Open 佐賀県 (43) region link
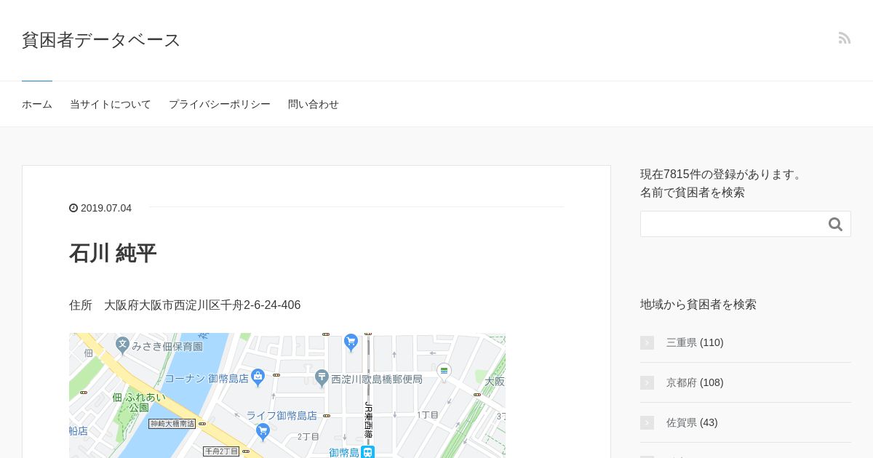Screen dimensions: 873x458 [x=692, y=422]
